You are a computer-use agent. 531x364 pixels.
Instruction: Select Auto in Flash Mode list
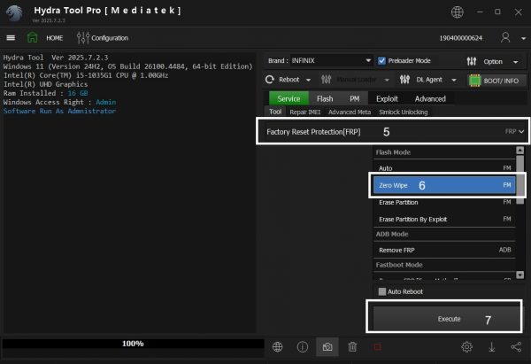tap(444, 168)
